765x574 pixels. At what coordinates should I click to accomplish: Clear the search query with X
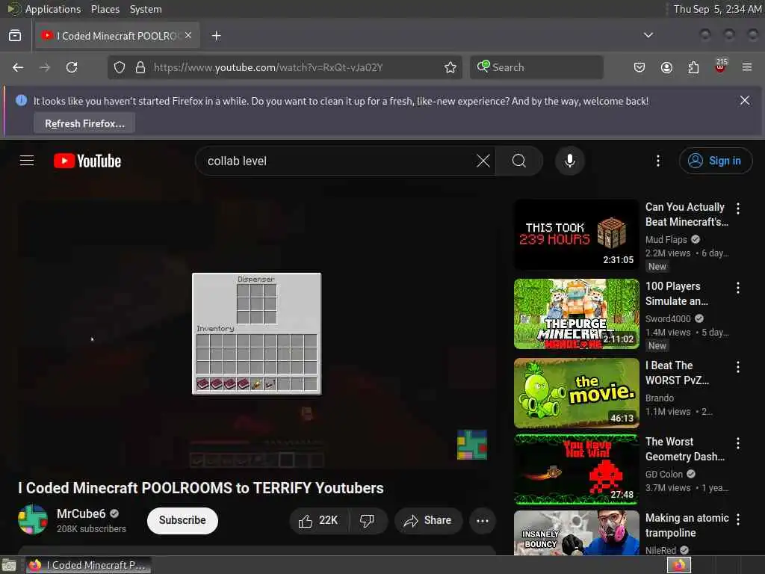[x=483, y=161]
